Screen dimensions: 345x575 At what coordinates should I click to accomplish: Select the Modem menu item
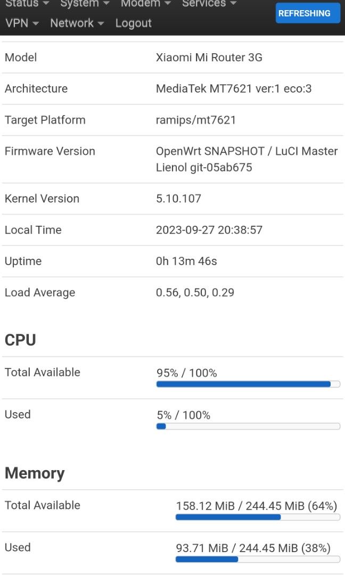(x=140, y=4)
